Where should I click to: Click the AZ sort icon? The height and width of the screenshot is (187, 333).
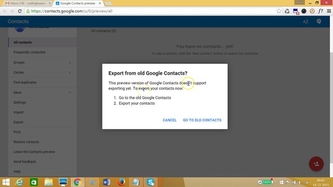[x=305, y=21]
